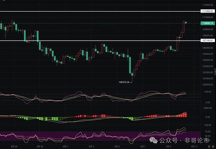Screen dimensions: 216x149
Task: Click the 113000.00 label on price axis
Action: (x=207, y=5)
